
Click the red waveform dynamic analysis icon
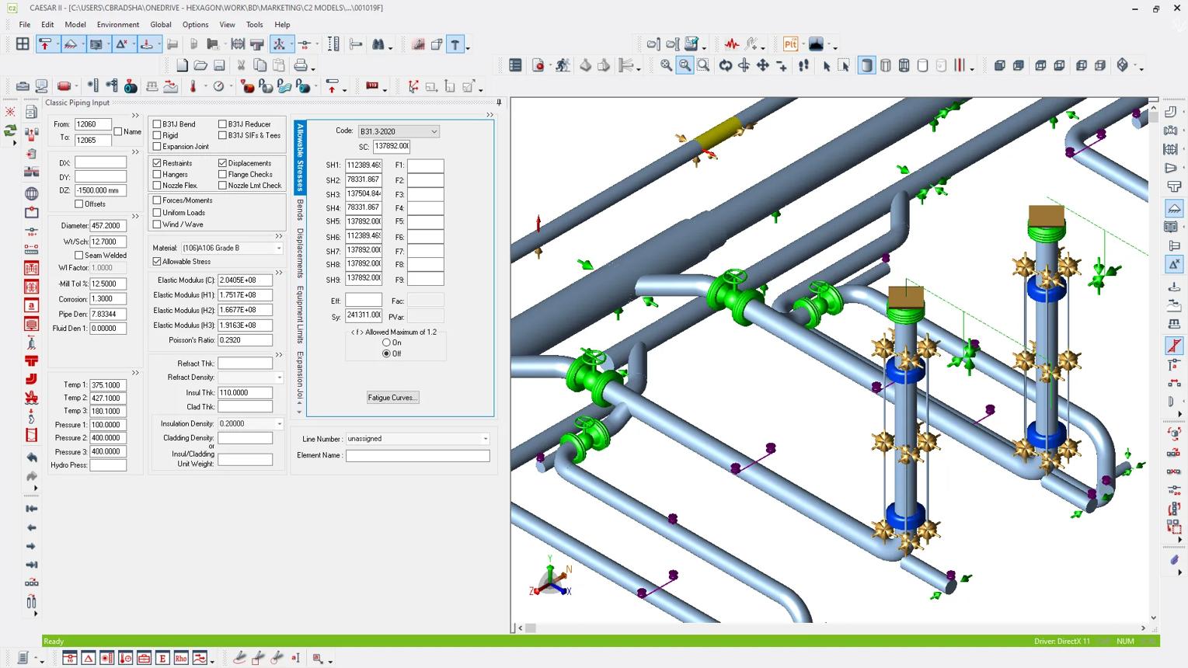(731, 44)
